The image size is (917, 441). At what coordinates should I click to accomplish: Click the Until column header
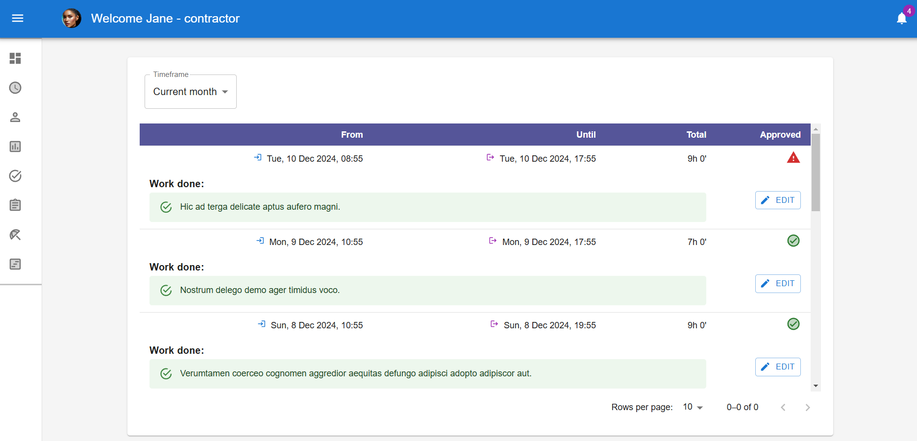tap(586, 135)
